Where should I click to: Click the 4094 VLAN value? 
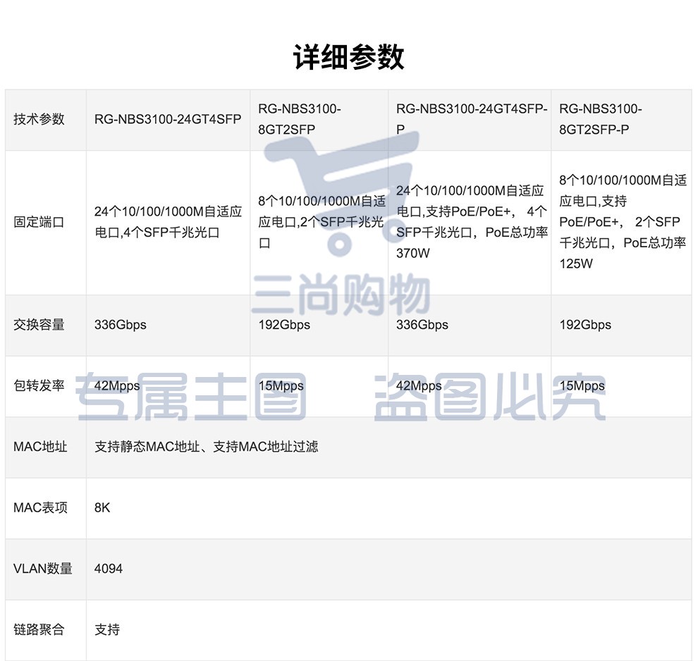coord(108,569)
